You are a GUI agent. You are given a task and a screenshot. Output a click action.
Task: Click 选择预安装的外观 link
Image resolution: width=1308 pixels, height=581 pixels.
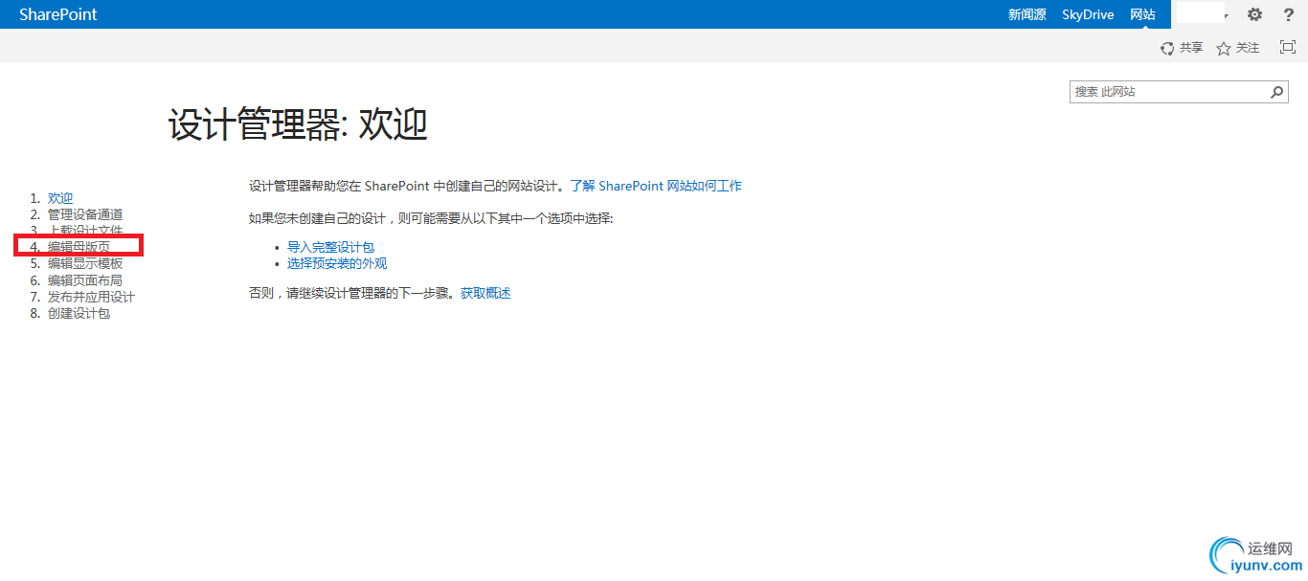[337, 263]
